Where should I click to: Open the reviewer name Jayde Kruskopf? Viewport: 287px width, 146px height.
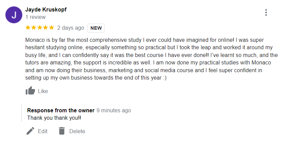[x=46, y=9]
